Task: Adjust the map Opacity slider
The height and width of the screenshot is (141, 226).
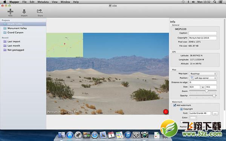Action: (214, 96)
